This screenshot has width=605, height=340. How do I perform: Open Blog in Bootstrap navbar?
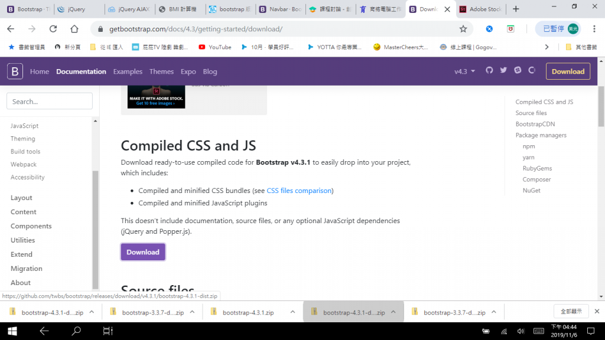tap(210, 71)
